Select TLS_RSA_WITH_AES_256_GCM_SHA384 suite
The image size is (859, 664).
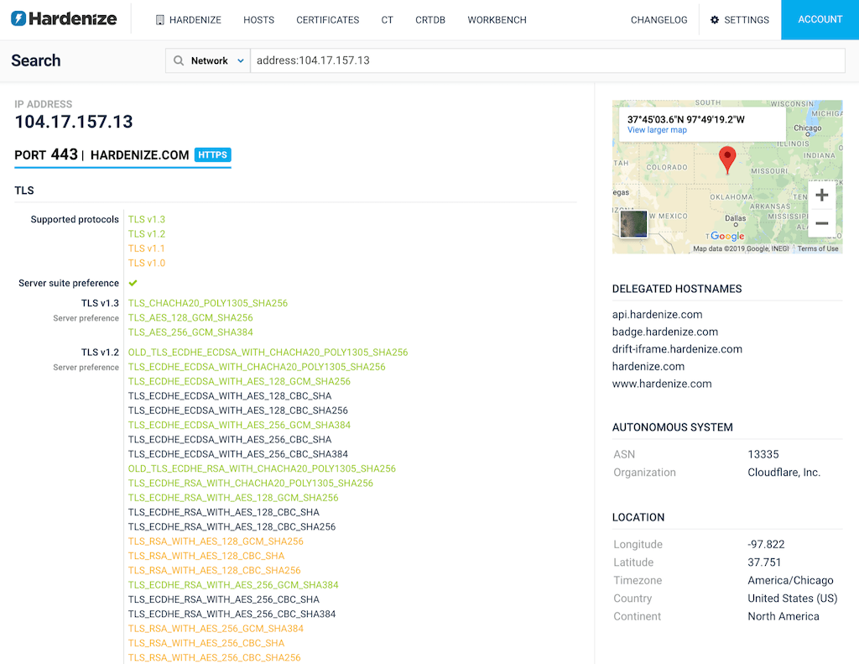pyautogui.click(x=216, y=629)
